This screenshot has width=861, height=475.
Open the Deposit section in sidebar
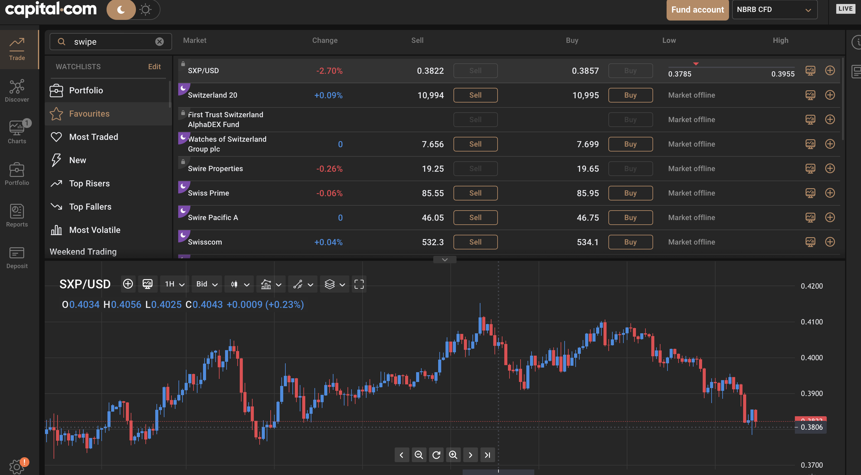pyautogui.click(x=17, y=257)
